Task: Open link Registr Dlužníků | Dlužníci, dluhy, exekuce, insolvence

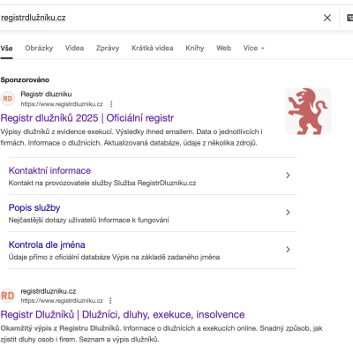Action: (x=123, y=314)
